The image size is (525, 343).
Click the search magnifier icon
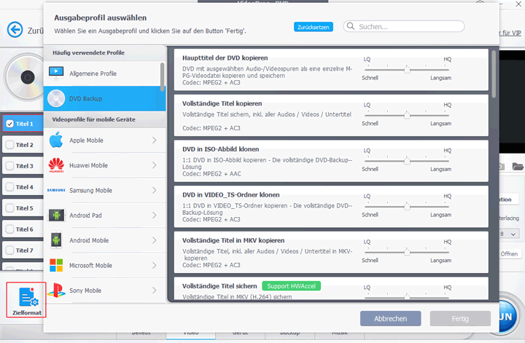coord(351,26)
